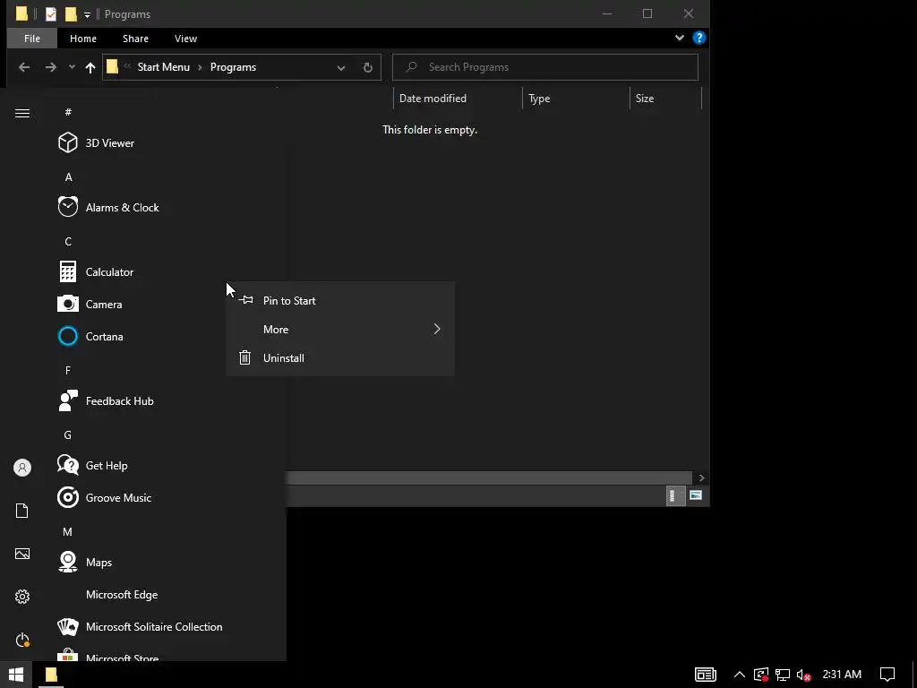Click the horizontal scrollbar right arrow
Image resolution: width=917 pixels, height=688 pixels.
tap(701, 478)
